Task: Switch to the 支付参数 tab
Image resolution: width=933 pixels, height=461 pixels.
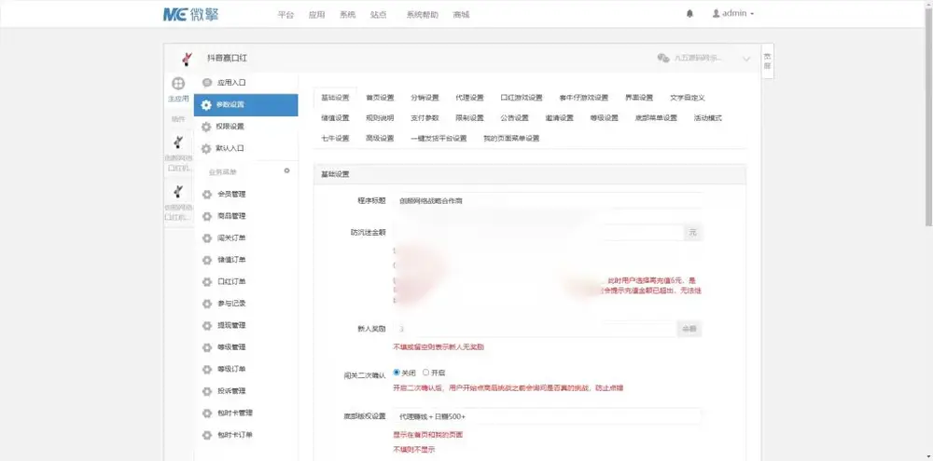Action: click(425, 118)
